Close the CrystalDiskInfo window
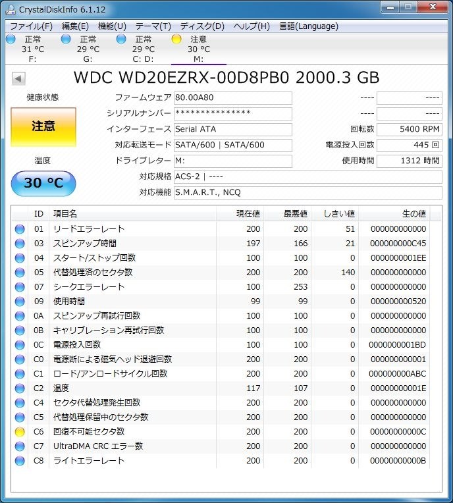This screenshot has height=503, width=453. pos(433,7)
